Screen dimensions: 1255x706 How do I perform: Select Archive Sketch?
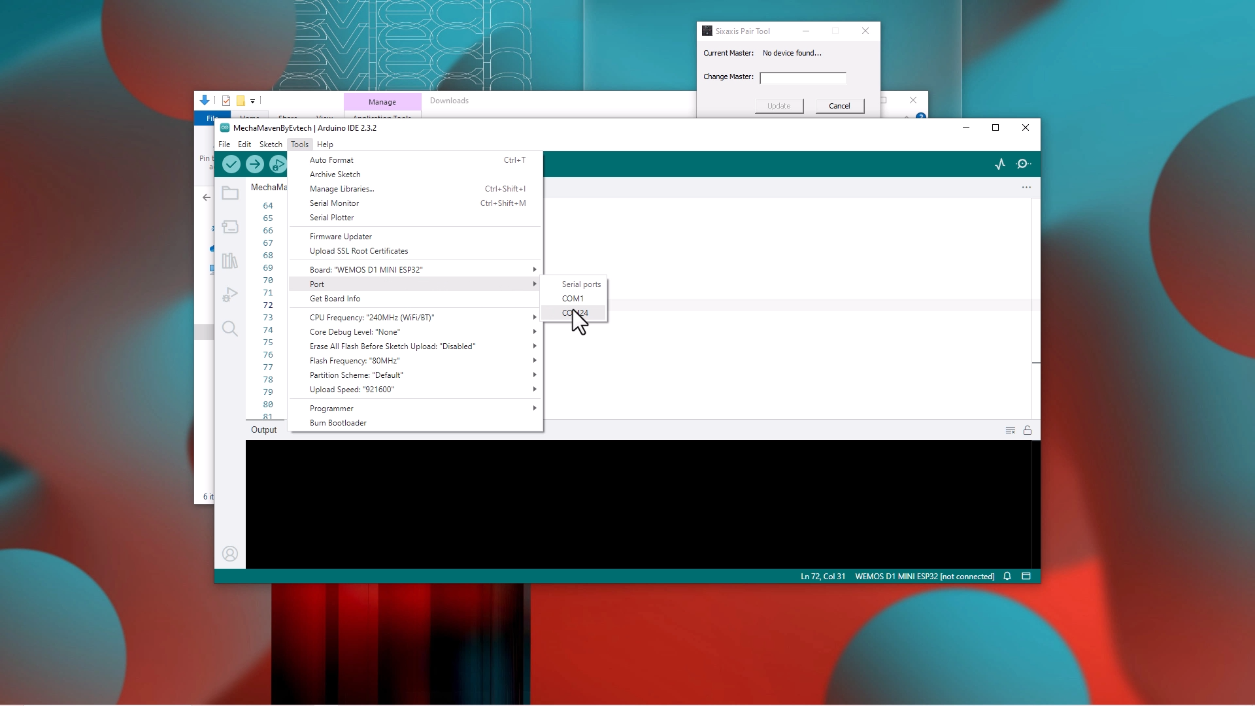click(416, 175)
